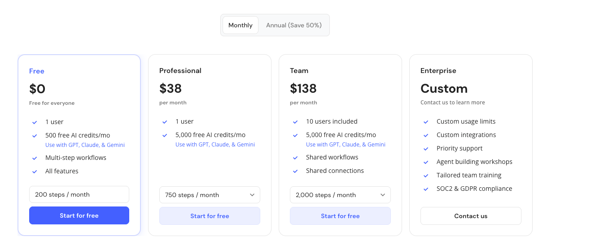Click checkmark icon next to All features
This screenshot has width=604, height=245.
tap(35, 172)
